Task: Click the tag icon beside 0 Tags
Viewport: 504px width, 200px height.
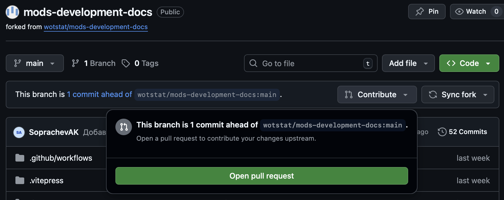Action: pos(126,63)
